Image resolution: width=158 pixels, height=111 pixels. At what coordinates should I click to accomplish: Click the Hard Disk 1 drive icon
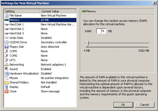click(x=7, y=24)
